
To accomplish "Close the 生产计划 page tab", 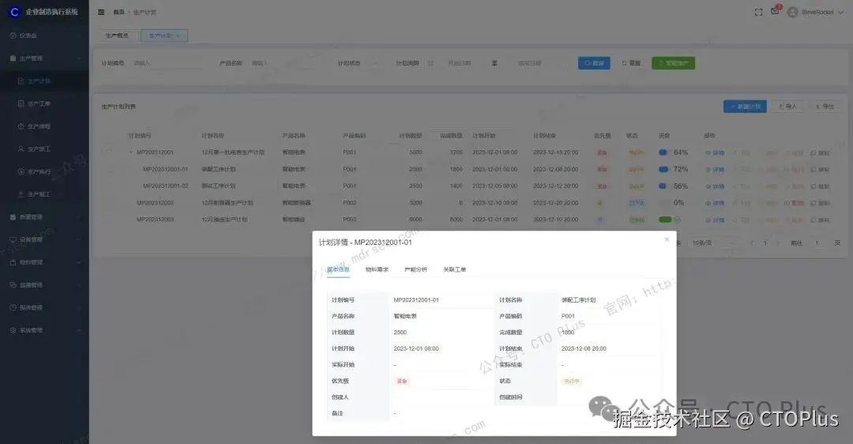I will pos(178,36).
